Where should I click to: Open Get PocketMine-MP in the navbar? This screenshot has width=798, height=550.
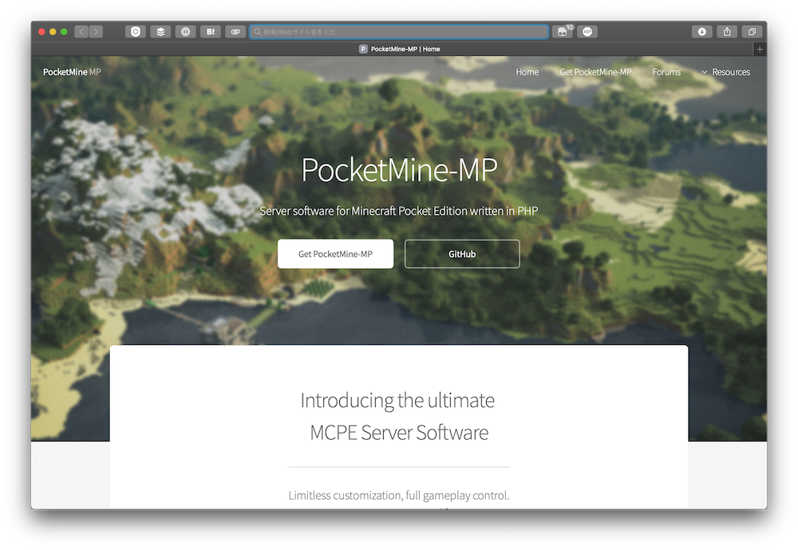click(595, 72)
